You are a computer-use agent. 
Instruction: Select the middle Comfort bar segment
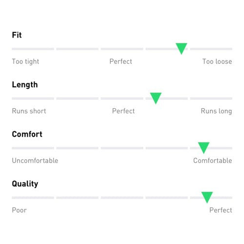pos(122,148)
